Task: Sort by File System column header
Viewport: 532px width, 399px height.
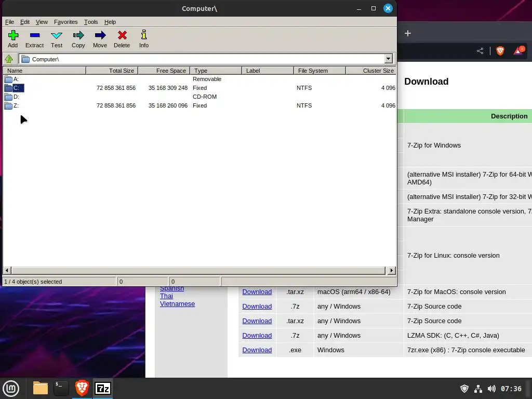Action: [x=320, y=71]
